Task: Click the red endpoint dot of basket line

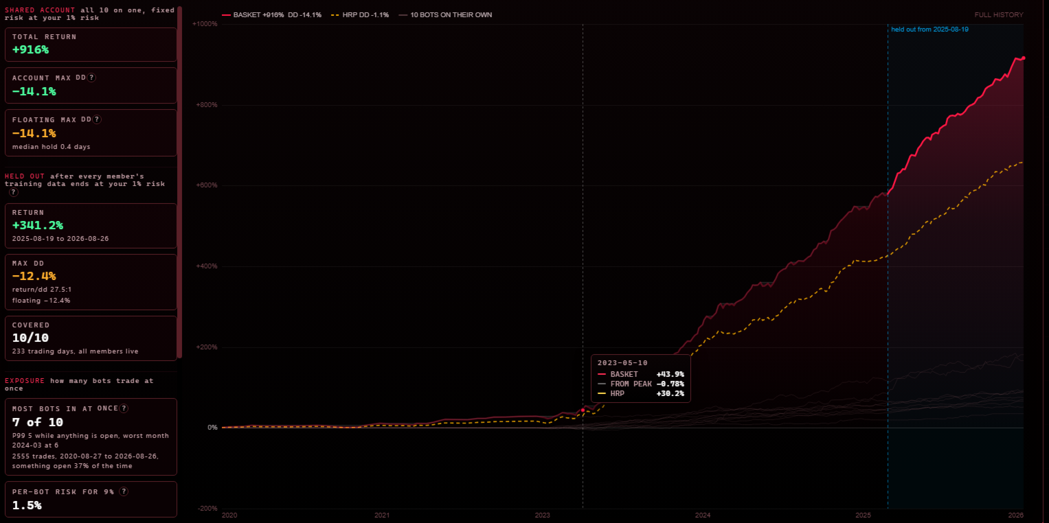Action: click(1023, 58)
